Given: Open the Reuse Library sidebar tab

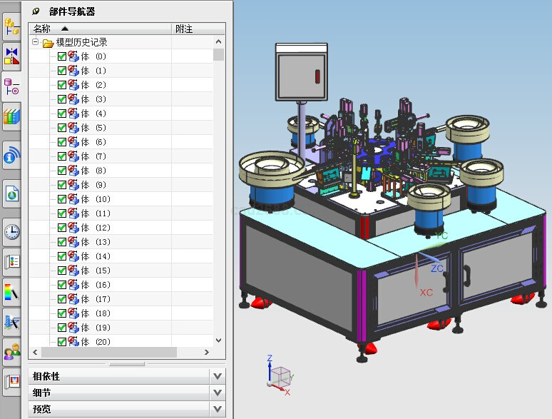Looking at the screenshot, I should click(11, 116).
